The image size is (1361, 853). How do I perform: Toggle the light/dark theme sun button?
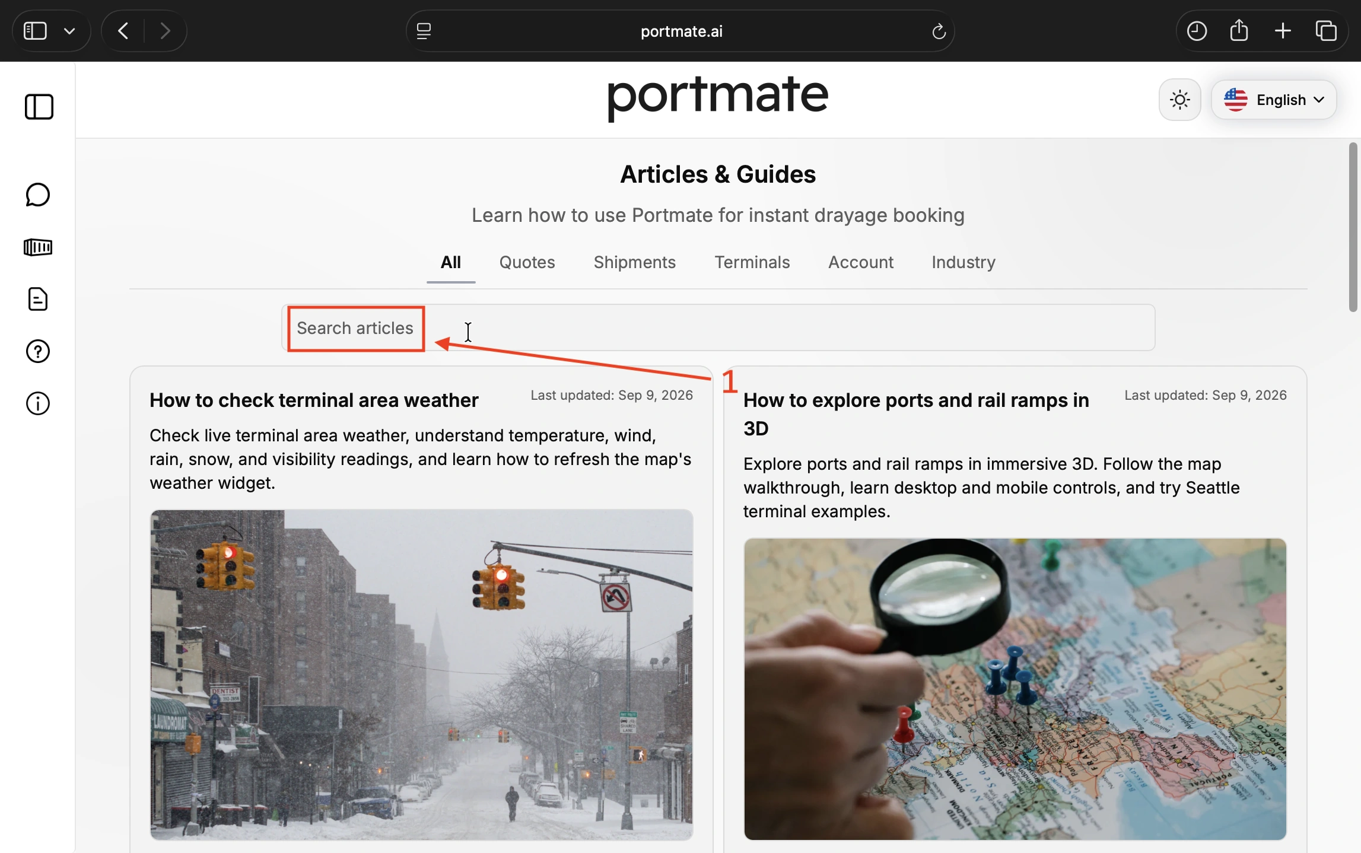coord(1180,100)
